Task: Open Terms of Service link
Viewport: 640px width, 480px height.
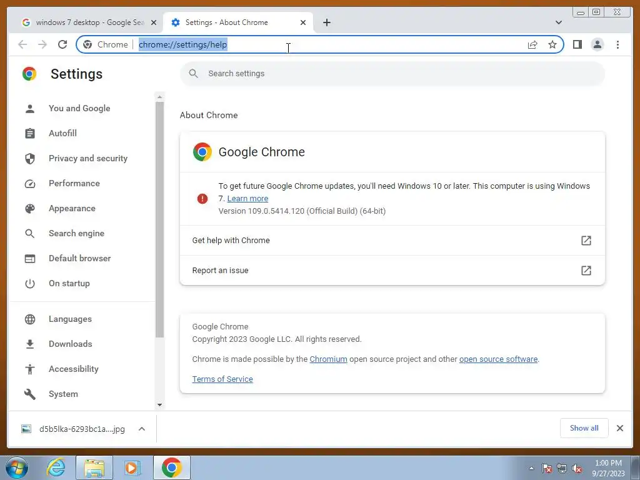Action: click(222, 379)
